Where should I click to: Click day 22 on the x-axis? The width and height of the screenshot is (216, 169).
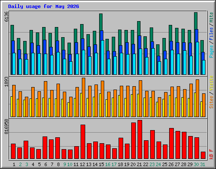click(146, 164)
